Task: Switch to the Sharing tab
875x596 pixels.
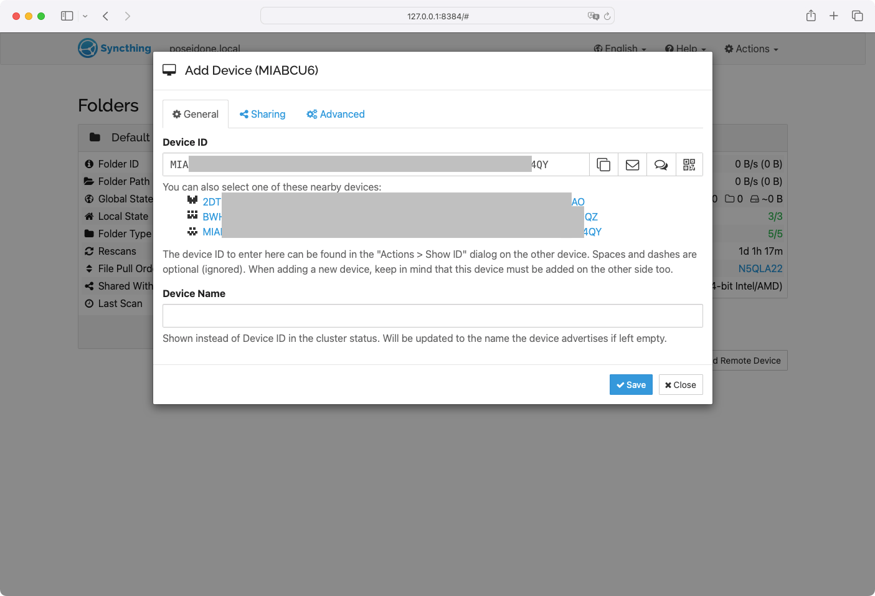Action: [x=262, y=114]
